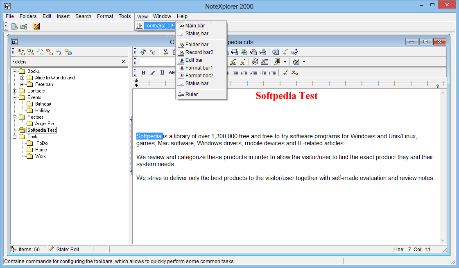The width and height of the screenshot is (459, 268).
Task: Select Toolbars item in View menu
Action: 156,26
